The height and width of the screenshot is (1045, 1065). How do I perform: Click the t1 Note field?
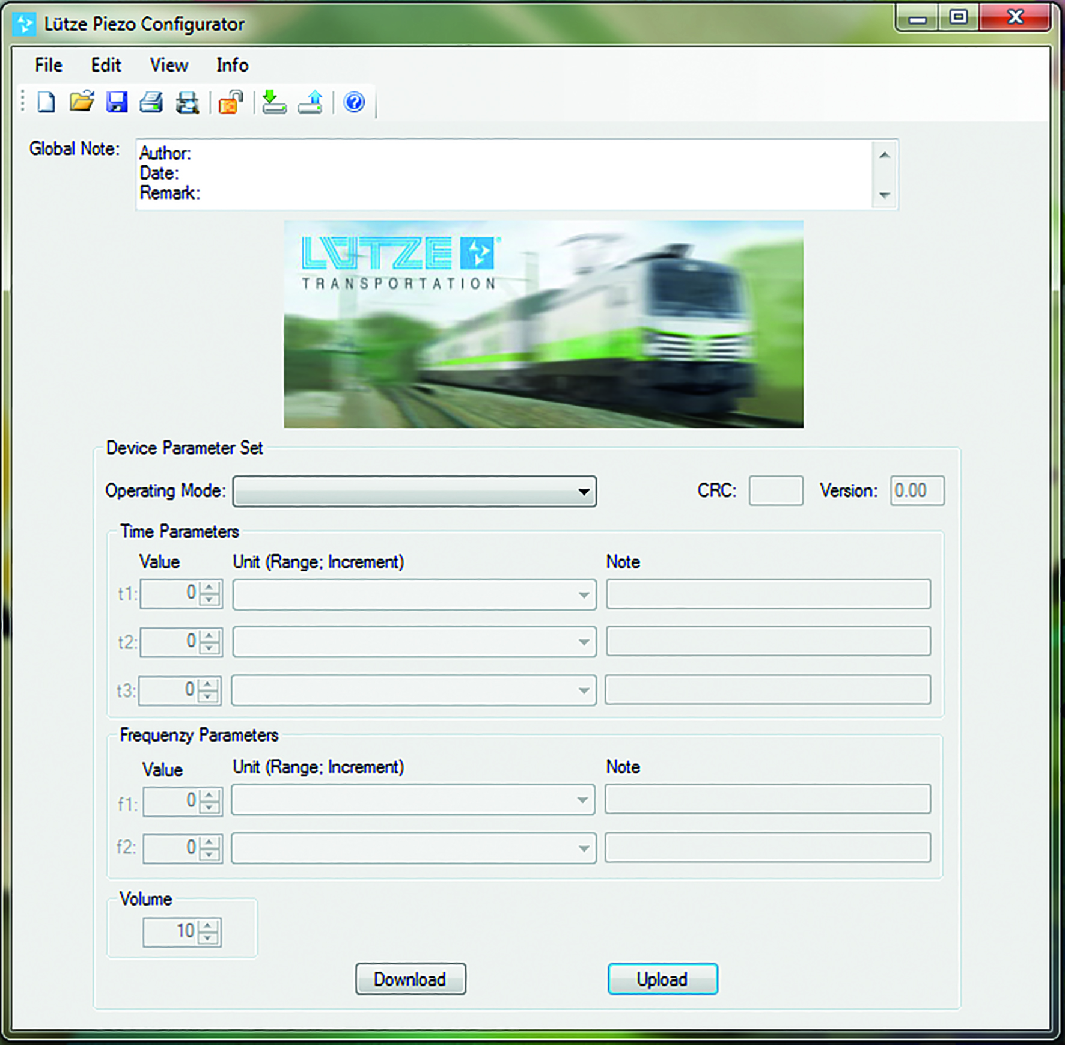pos(769,594)
